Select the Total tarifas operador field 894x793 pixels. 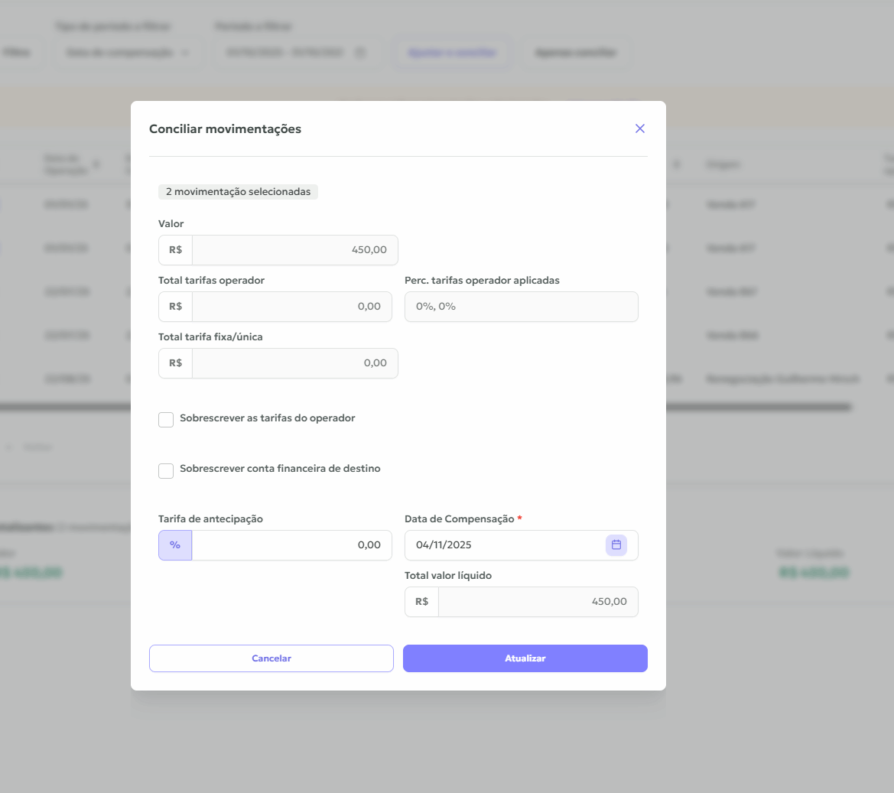[x=291, y=307]
